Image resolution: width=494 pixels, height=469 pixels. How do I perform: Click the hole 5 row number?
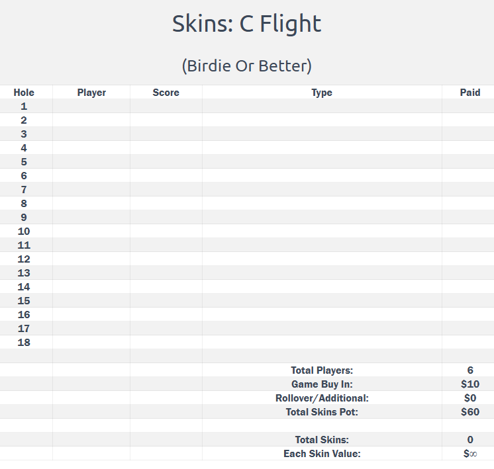24,162
